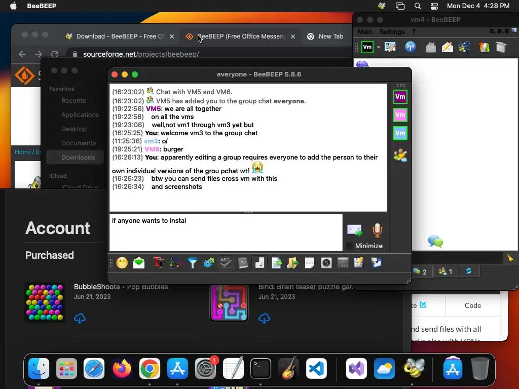Viewport: 519px width, 389px height.
Task: Click the gray shopping-bag icon in vm4 toolbar
Action: [x=501, y=47]
